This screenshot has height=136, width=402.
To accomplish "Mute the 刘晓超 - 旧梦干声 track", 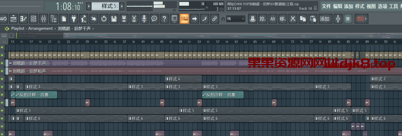I will [2, 63].
